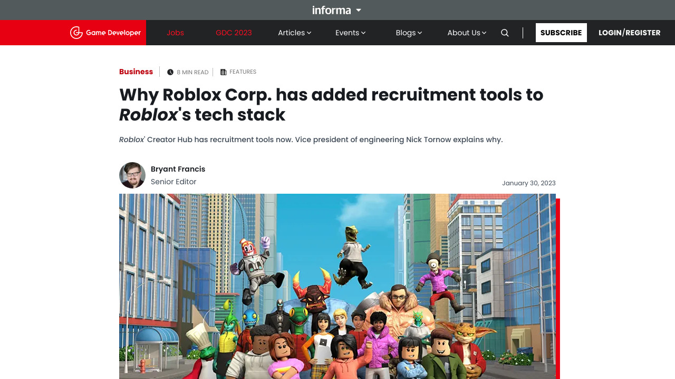The height and width of the screenshot is (379, 675).
Task: Expand the Articles menu chevron
Action: click(309, 33)
